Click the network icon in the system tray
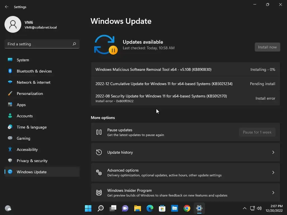Viewport: 287px width, 215px height. point(253,208)
